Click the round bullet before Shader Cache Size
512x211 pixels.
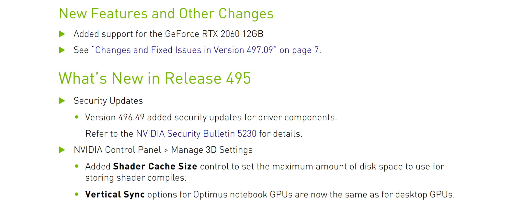coord(77,166)
